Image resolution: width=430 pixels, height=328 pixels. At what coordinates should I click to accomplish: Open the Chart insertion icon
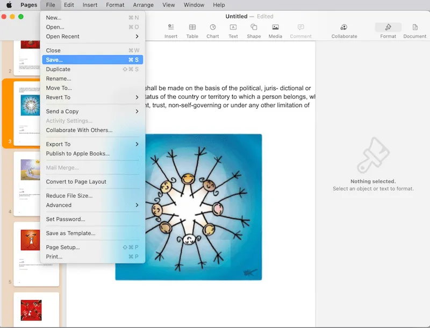point(212,30)
